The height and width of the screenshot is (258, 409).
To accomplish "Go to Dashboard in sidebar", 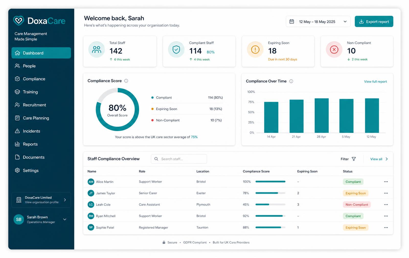I will coord(41,53).
